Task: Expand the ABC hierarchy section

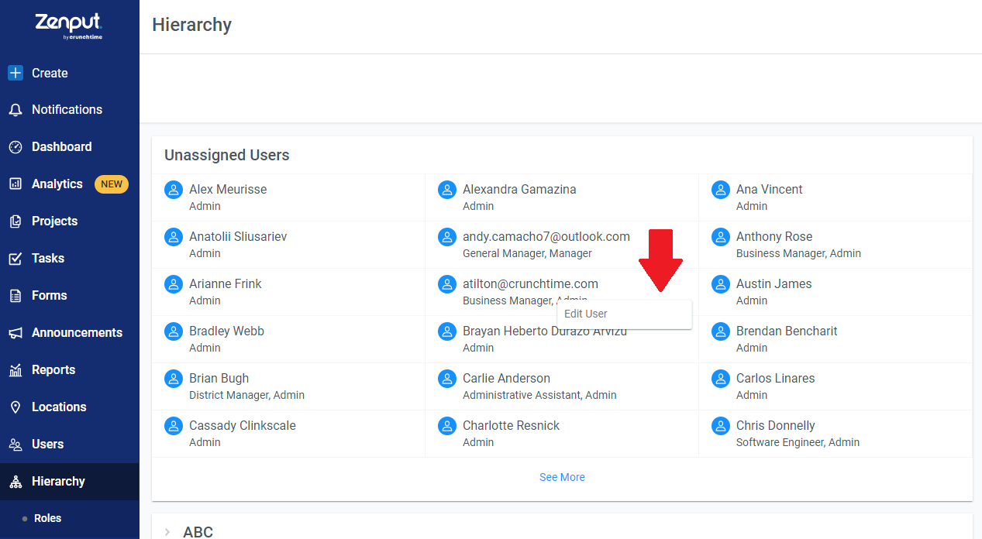Action: pos(167,532)
